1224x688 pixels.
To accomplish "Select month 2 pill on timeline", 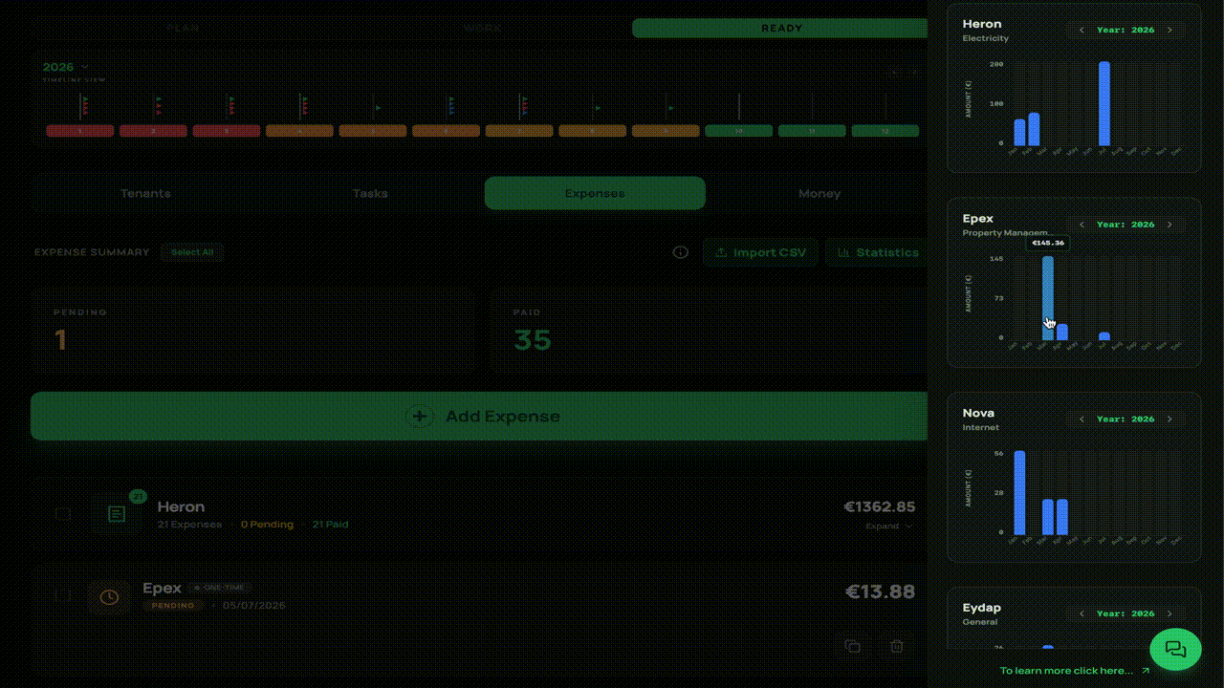I will tap(153, 131).
